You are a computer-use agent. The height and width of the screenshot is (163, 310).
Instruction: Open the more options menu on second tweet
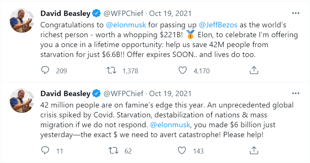[296, 93]
